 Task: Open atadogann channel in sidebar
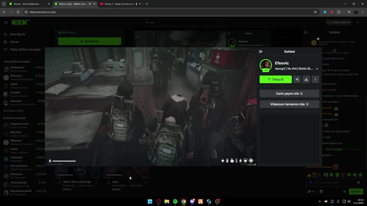click(x=24, y=69)
